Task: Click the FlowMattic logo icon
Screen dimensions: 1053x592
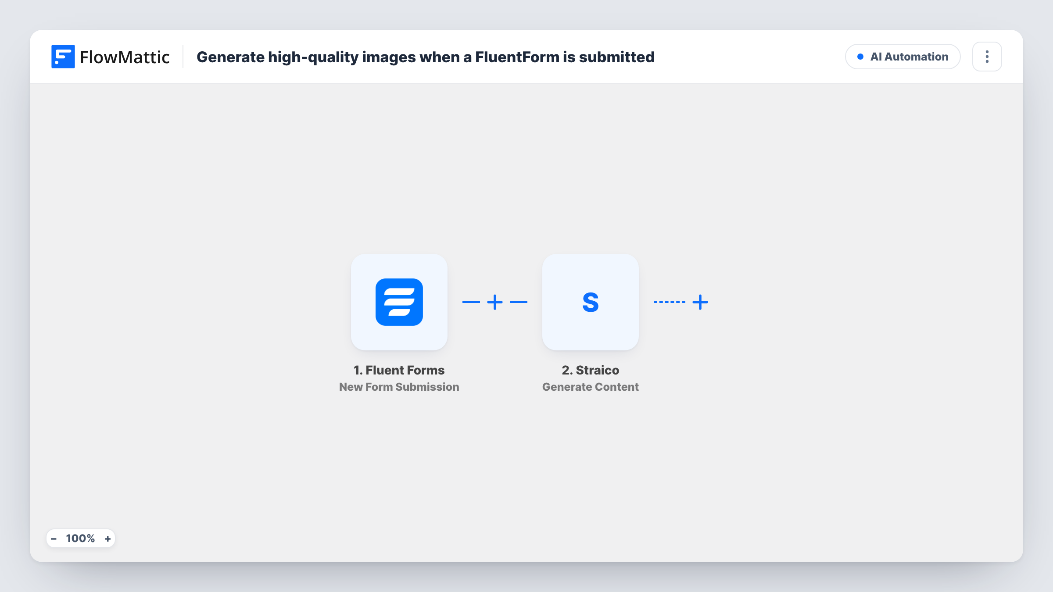Action: (63, 57)
